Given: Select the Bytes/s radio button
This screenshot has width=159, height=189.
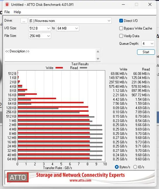Looking at the screenshot, I should click(x=117, y=167).
